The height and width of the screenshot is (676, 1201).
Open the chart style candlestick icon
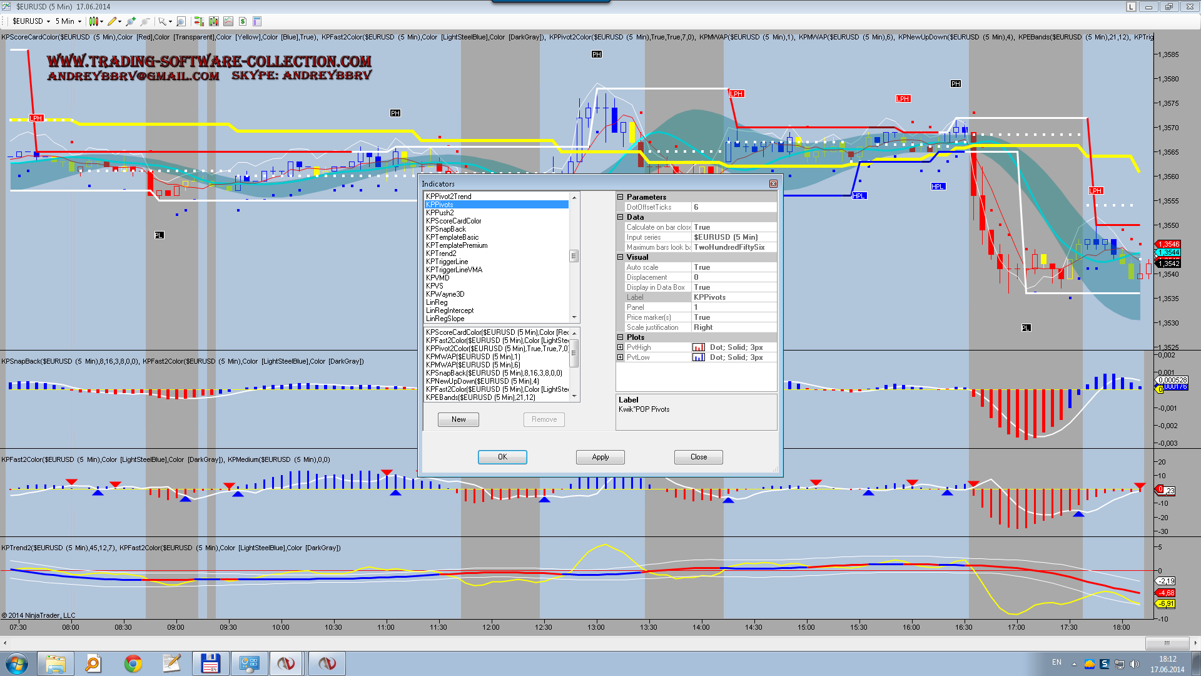[94, 21]
